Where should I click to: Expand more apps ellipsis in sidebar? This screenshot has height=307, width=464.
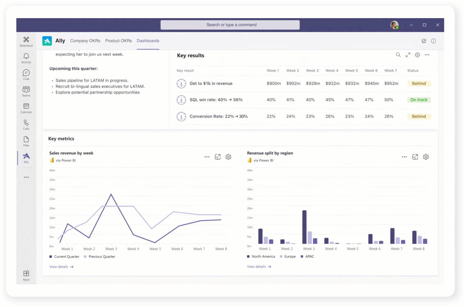(26, 177)
